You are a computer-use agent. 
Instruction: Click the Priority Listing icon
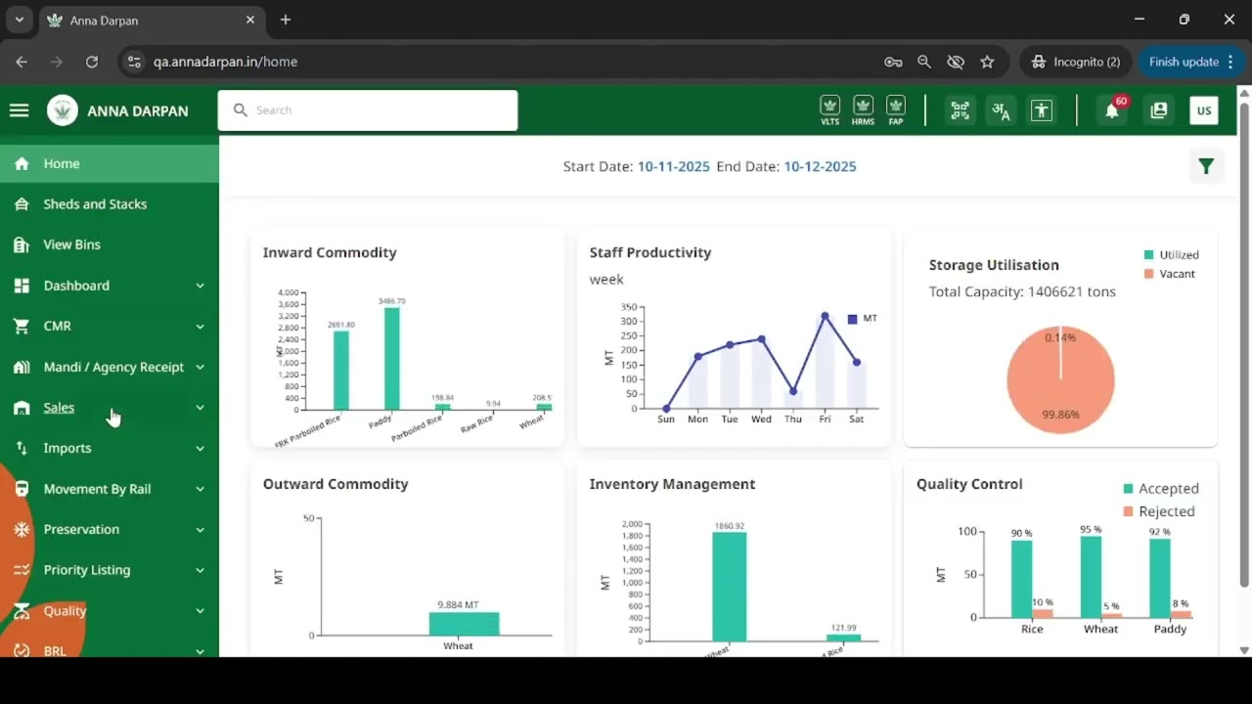click(22, 570)
